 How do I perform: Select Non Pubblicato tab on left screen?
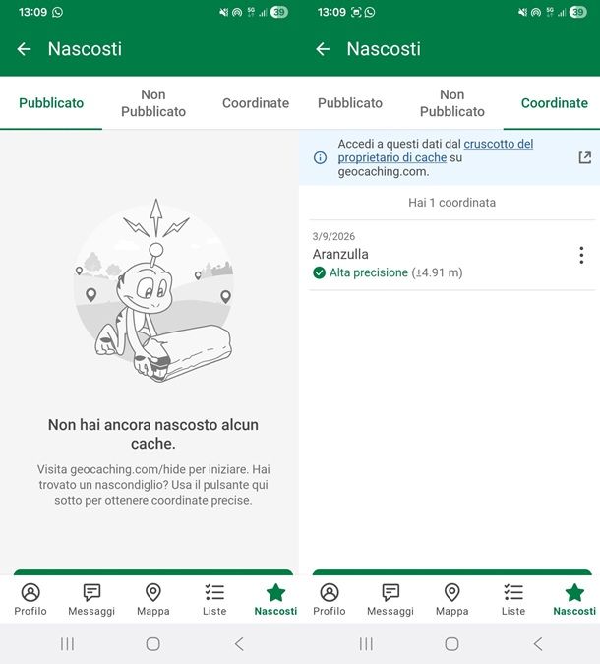(x=153, y=103)
